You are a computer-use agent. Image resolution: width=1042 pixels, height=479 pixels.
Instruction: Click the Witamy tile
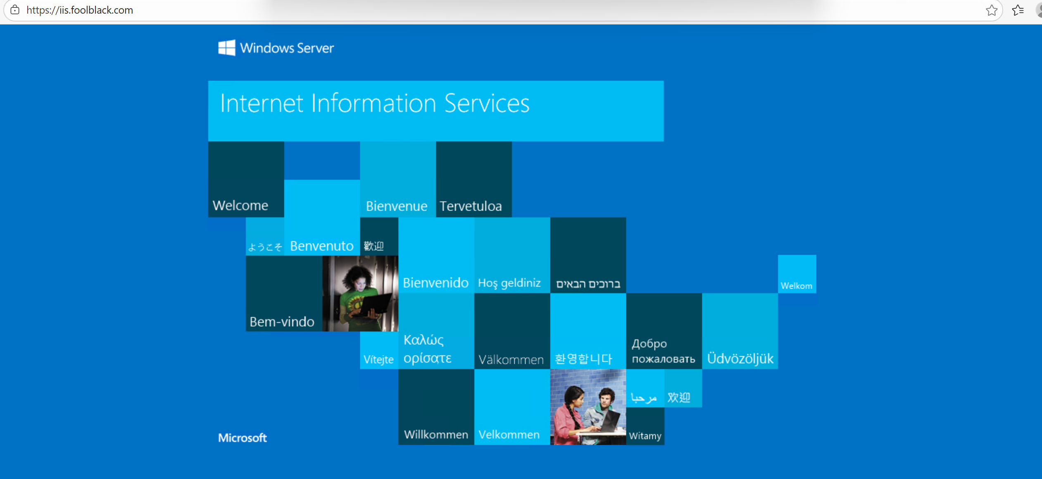[645, 426]
